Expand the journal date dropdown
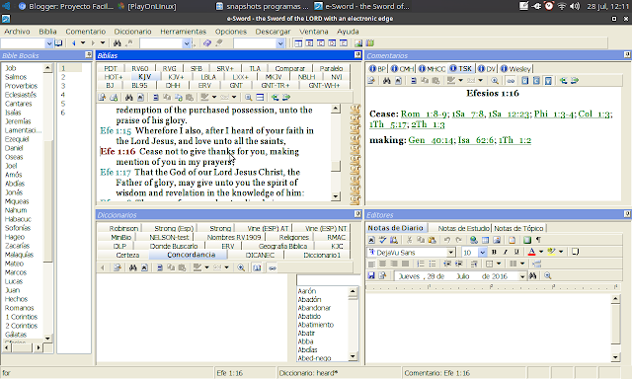 click(522, 276)
